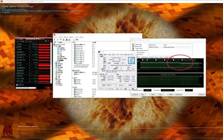Click the CPU icon beside Stress CPU
The width and height of the screenshot is (223, 140).
[133, 44]
